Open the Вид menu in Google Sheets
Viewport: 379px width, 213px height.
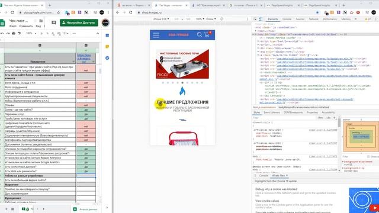click(38, 26)
